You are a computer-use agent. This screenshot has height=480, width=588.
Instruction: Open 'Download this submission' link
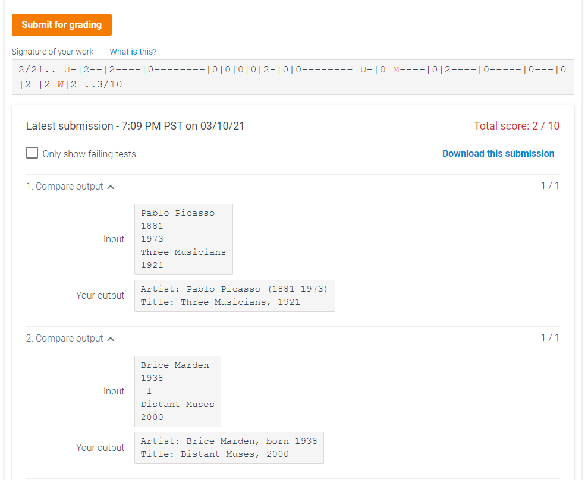pyautogui.click(x=498, y=153)
